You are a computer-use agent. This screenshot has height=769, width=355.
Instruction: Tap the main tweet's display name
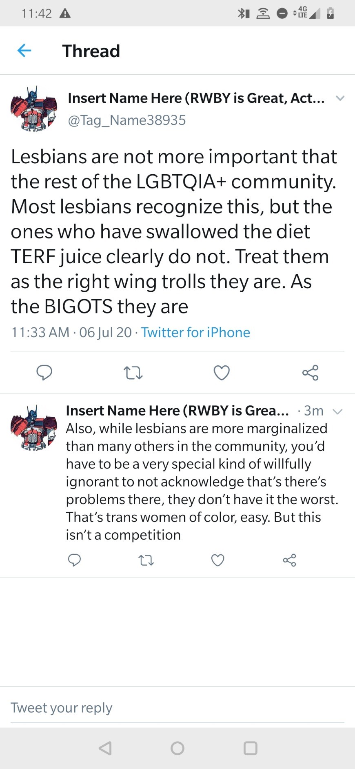(x=196, y=98)
